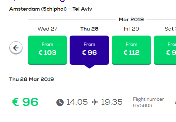Click the bold Thu 28 date label

pos(89,29)
